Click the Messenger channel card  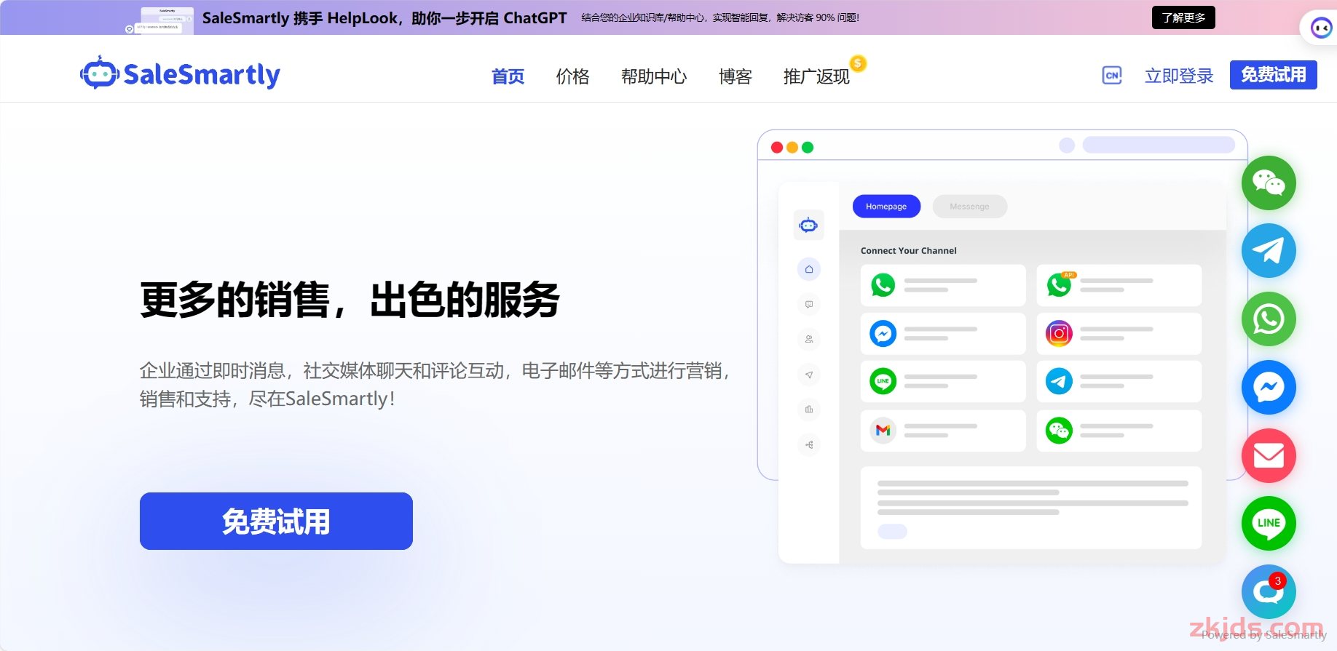pos(943,334)
